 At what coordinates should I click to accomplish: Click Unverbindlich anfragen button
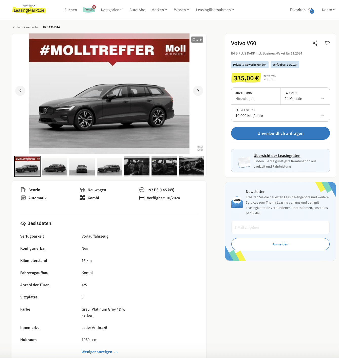[280, 133]
